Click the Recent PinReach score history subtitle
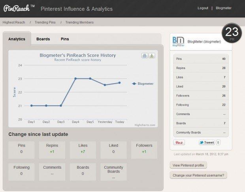Image resolution: width=245 pixels, height=192 pixels. [x=78, y=60]
